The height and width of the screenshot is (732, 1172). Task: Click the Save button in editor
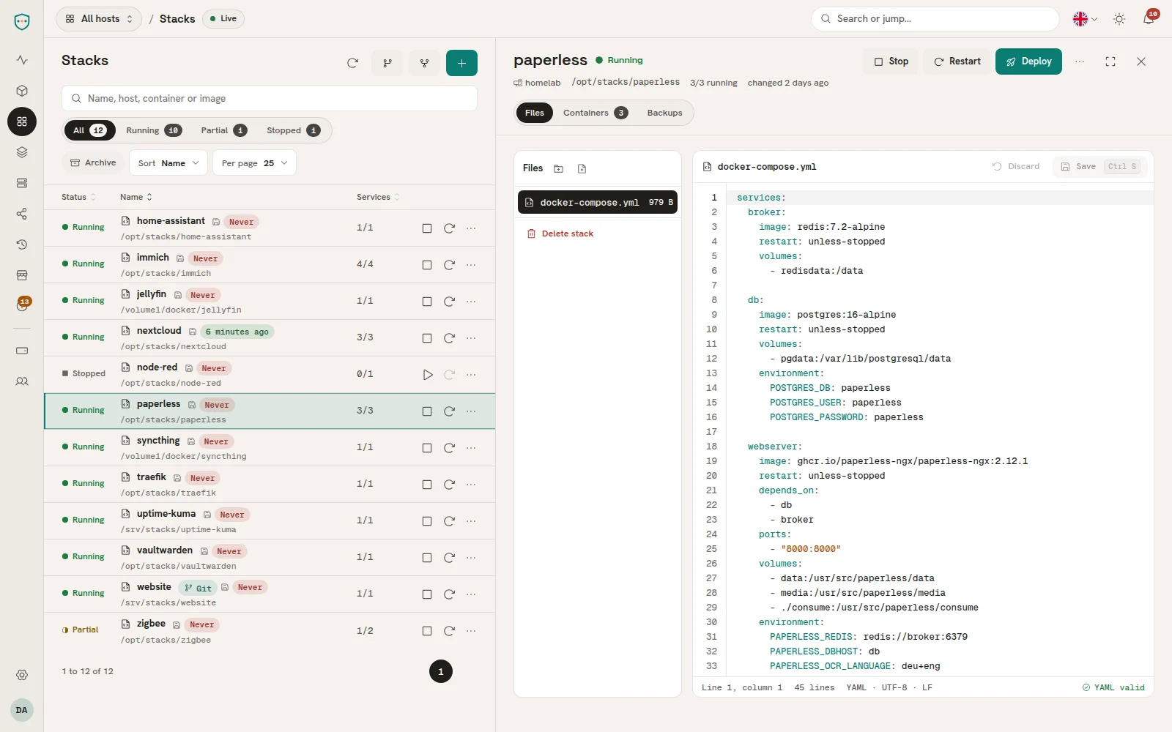tap(1100, 166)
